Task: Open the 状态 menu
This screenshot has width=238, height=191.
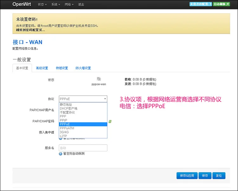Action: (42, 4)
